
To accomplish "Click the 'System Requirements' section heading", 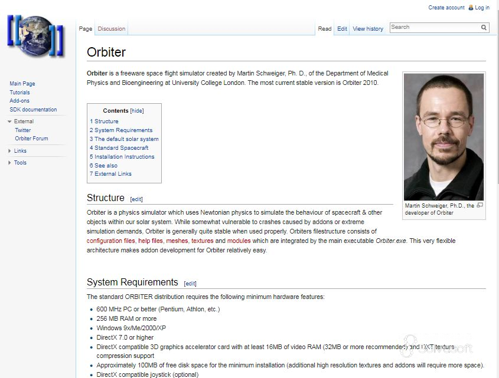I will click(x=132, y=282).
